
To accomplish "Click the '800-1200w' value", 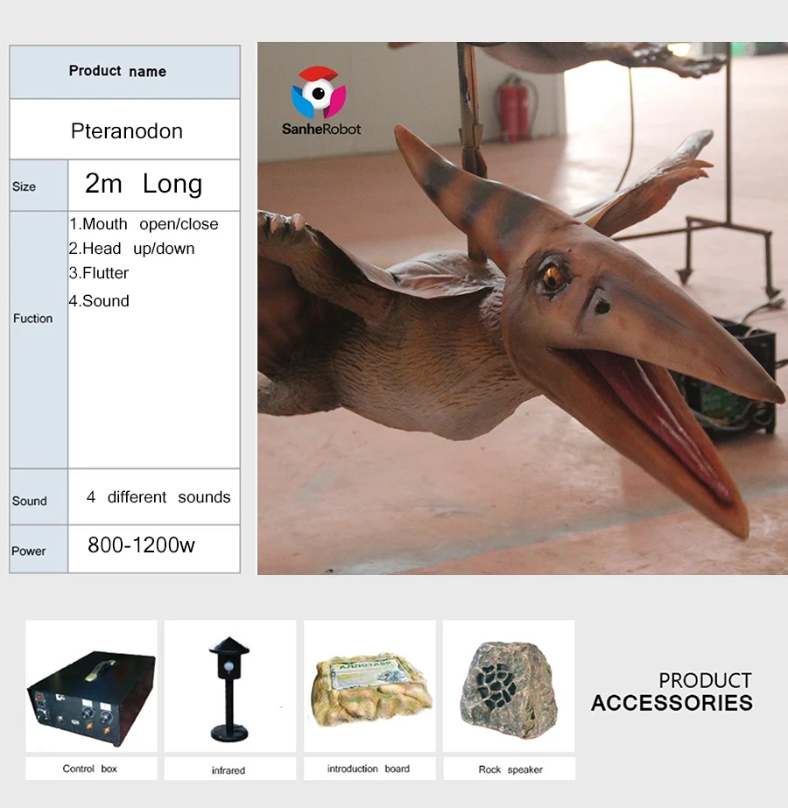I will coord(141,545).
